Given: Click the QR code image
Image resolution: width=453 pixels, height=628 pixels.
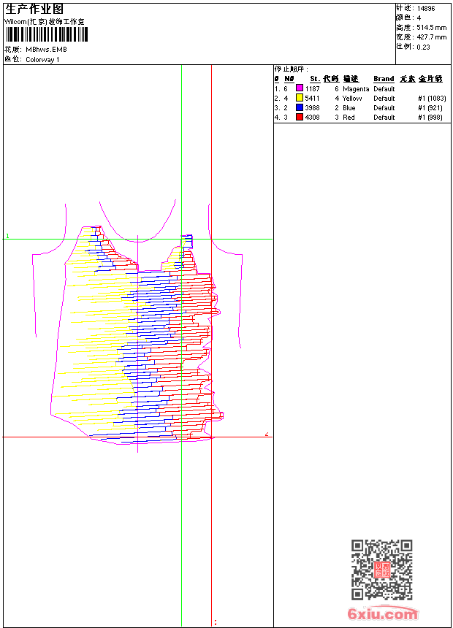Looking at the screenshot, I should point(381,570).
